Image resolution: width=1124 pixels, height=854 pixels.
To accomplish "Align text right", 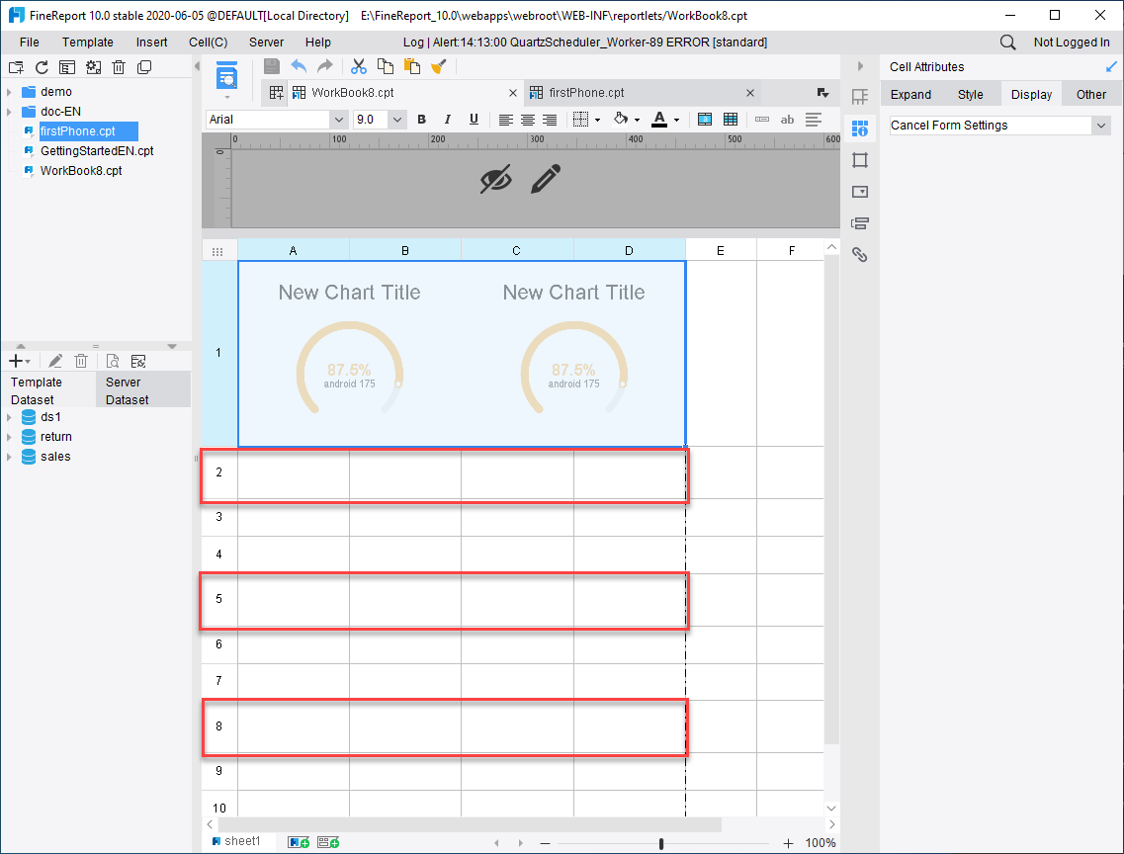I will point(550,120).
